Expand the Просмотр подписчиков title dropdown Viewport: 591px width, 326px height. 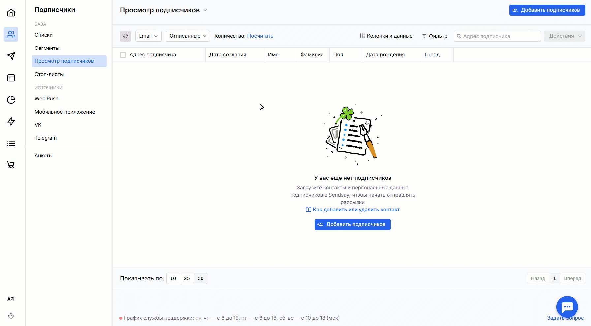tap(205, 10)
